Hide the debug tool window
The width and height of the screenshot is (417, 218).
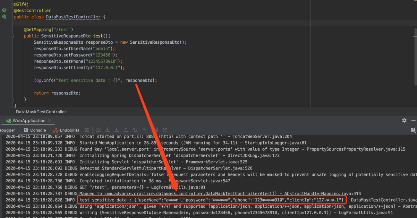(x=413, y=120)
